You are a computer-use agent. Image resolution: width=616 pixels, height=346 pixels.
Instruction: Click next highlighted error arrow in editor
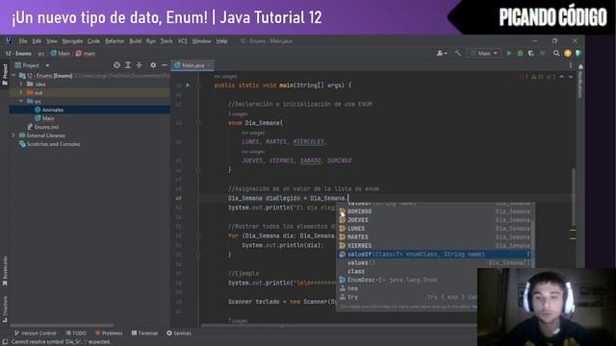coord(571,77)
